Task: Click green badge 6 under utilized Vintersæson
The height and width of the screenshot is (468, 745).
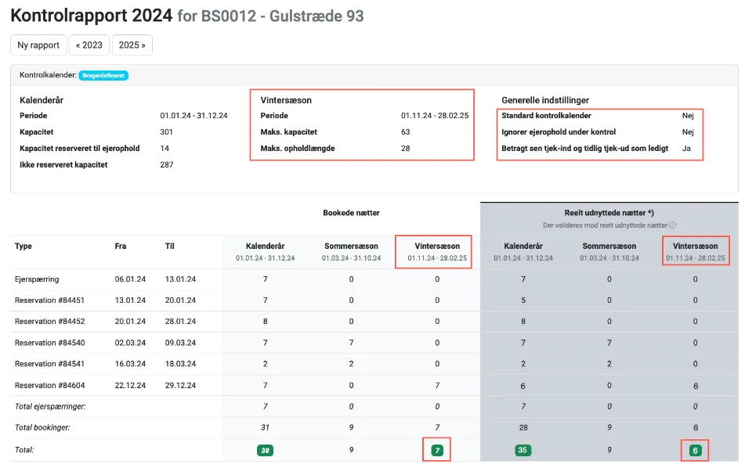Action: [x=695, y=450]
